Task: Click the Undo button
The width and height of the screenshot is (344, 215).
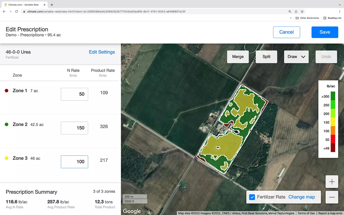Action: tap(326, 57)
